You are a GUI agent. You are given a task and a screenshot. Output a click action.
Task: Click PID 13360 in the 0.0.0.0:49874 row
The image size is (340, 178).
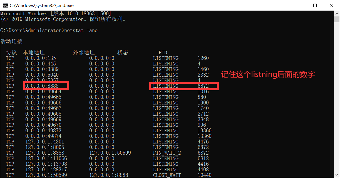coord(205,136)
